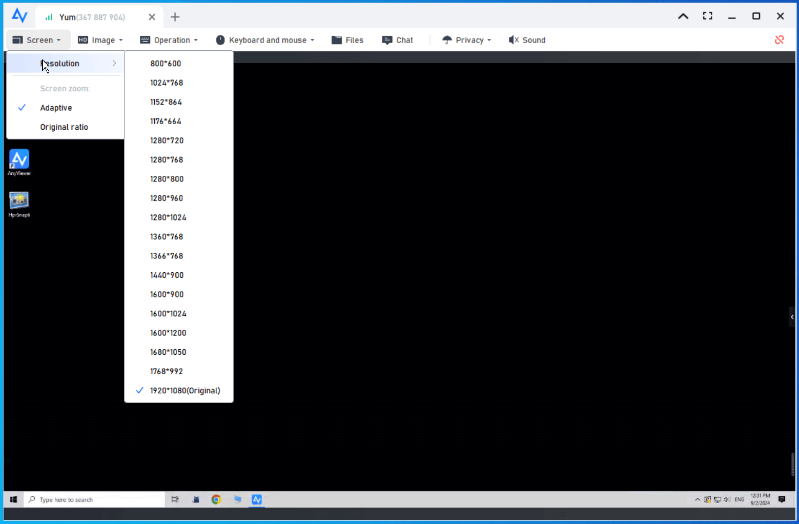Click the 'Type here to search' box
799x524 pixels.
pos(94,499)
